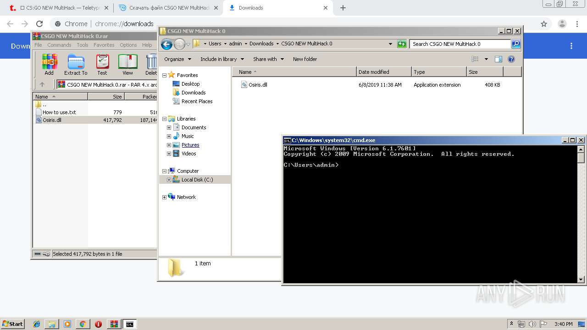Open the Include in library dropdown
This screenshot has height=330, width=587.
point(222,59)
